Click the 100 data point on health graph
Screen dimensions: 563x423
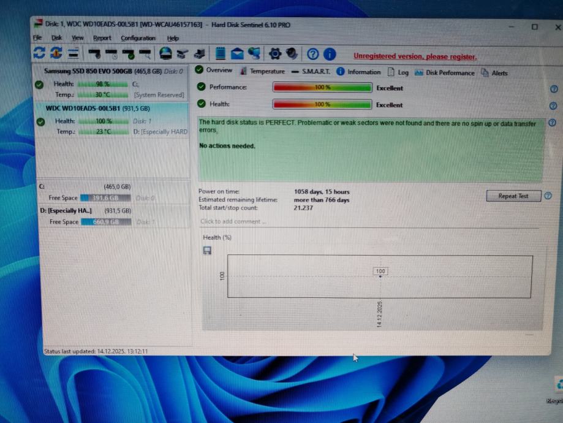pyautogui.click(x=380, y=276)
